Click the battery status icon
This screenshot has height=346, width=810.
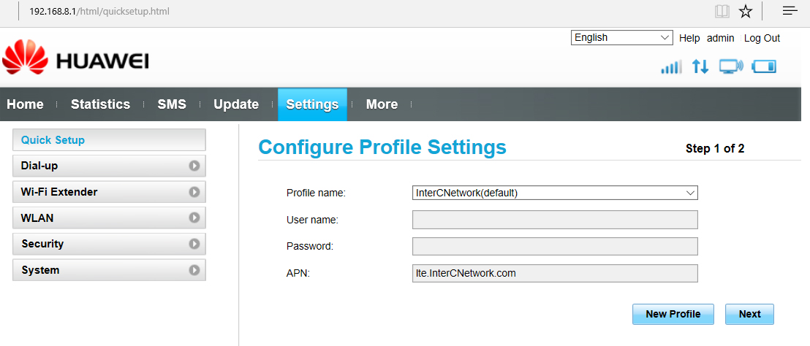(764, 66)
